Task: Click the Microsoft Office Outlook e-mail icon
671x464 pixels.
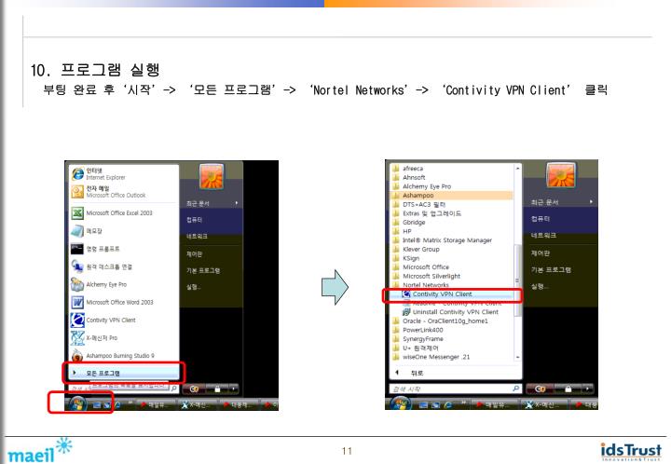Action: (77, 192)
